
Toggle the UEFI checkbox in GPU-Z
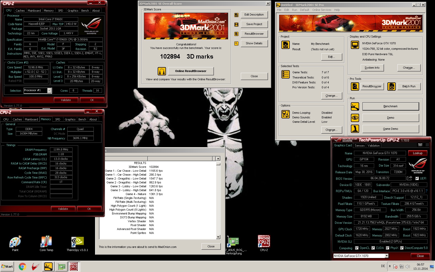click(417, 178)
